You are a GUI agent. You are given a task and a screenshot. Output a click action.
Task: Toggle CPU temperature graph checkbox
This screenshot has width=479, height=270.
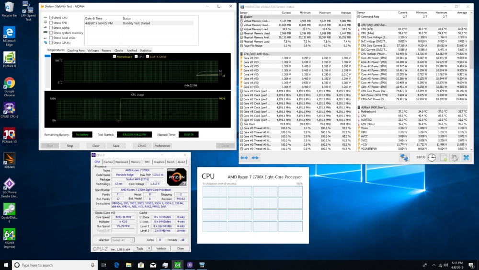[136, 57]
